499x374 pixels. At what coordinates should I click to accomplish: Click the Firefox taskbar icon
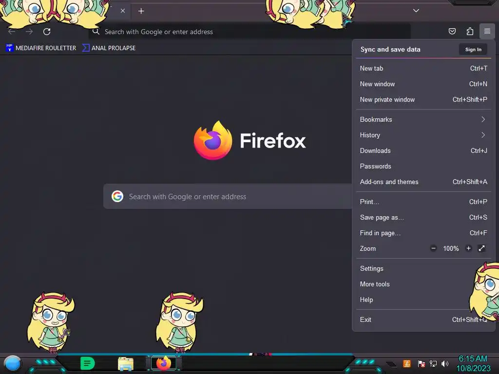[164, 363]
